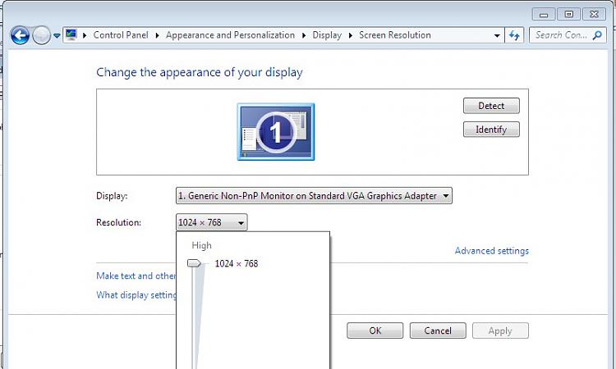Expand arrow before Control Panel breadcrumb
This screenshot has height=369, width=616.
(x=85, y=35)
